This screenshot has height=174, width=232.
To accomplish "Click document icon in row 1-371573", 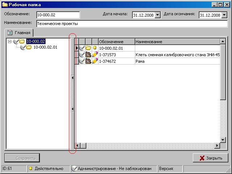I will tap(88, 55).
